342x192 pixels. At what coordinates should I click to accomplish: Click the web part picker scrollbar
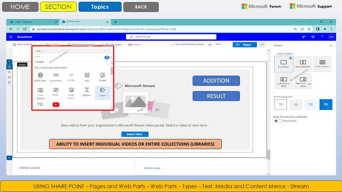click(112, 71)
